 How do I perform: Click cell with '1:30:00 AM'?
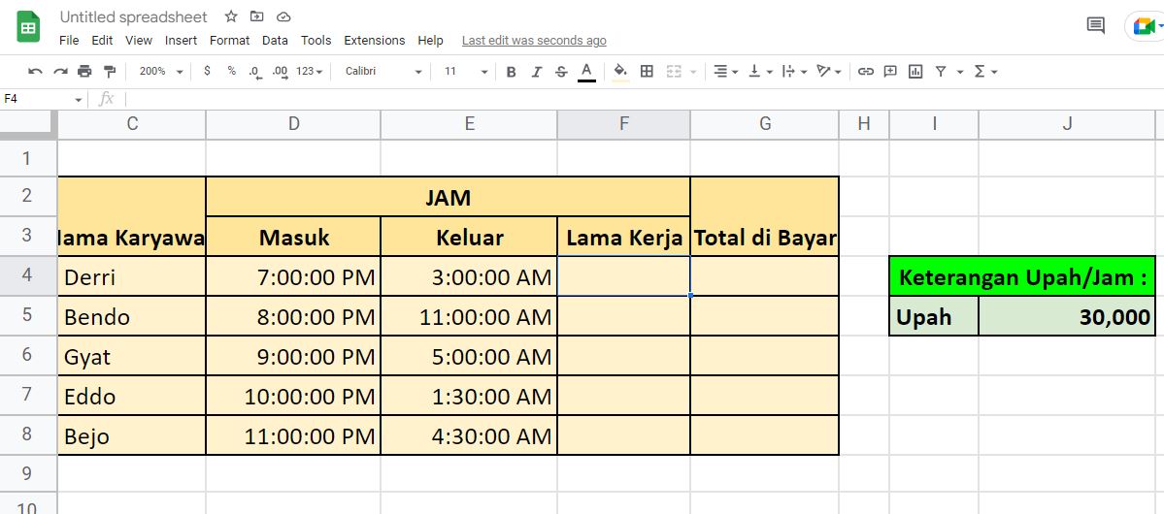(x=469, y=396)
